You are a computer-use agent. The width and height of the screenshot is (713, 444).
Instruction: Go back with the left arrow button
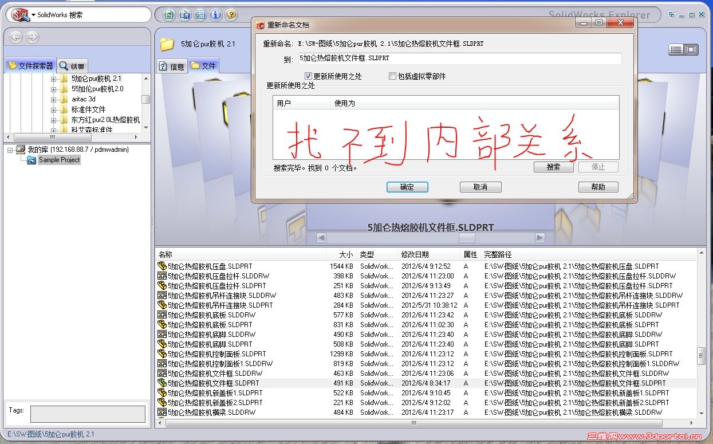[15, 37]
